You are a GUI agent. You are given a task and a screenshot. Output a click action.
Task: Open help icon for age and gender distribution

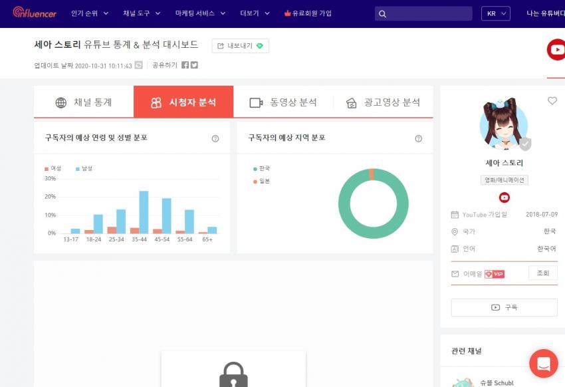[x=215, y=138]
